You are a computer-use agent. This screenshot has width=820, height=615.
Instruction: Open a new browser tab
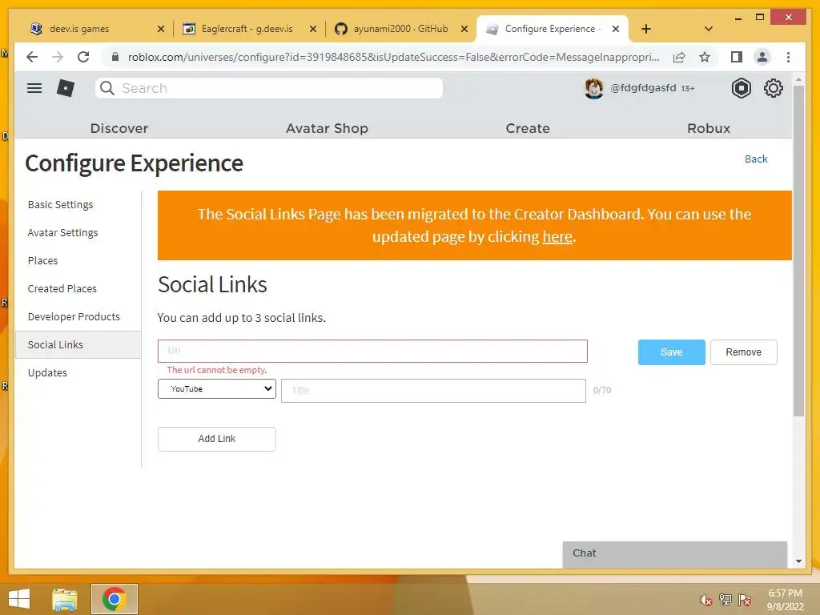[x=646, y=29]
